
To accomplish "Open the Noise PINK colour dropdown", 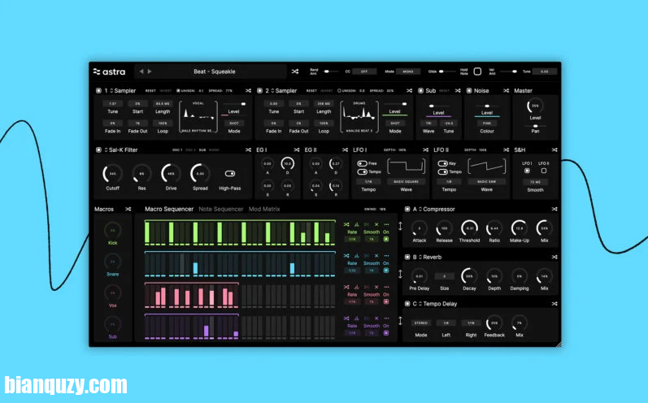I will [x=487, y=123].
